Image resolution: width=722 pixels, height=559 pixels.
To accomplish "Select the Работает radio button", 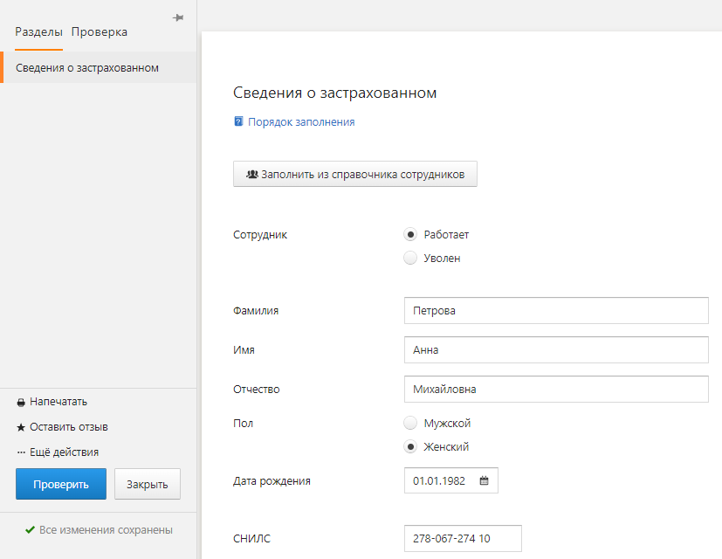I will tap(410, 234).
